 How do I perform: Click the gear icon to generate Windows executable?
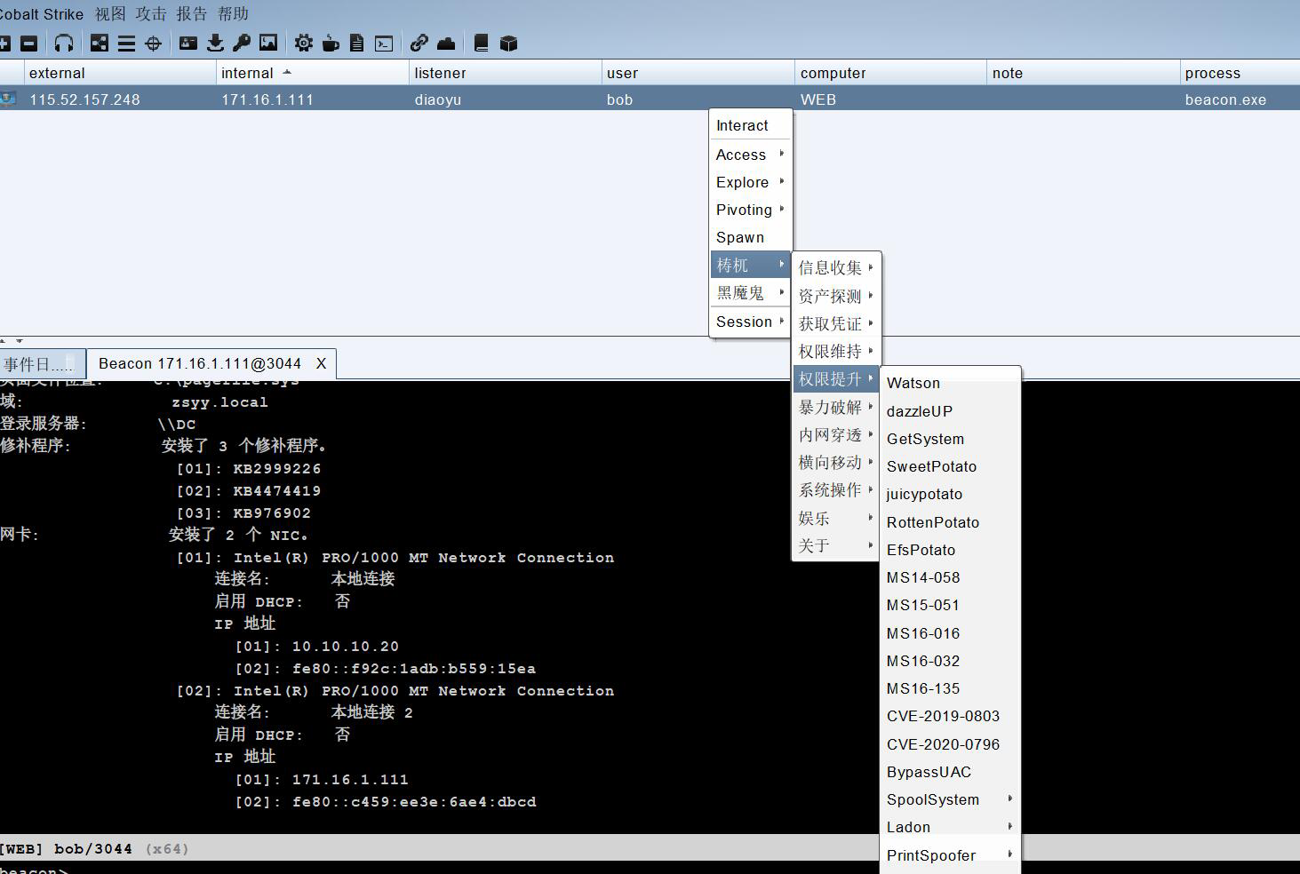tap(304, 43)
